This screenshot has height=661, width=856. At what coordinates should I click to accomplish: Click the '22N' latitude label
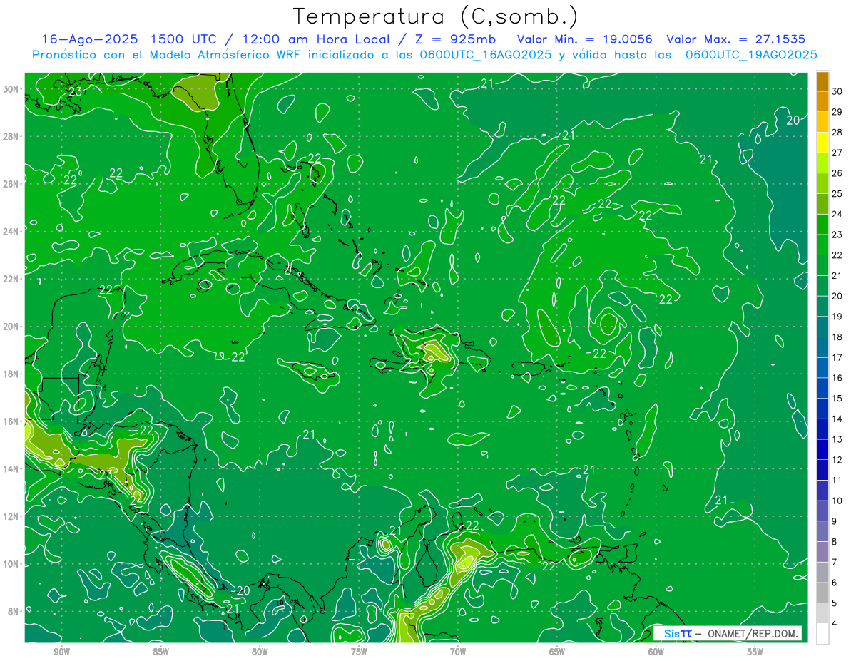click(x=11, y=279)
